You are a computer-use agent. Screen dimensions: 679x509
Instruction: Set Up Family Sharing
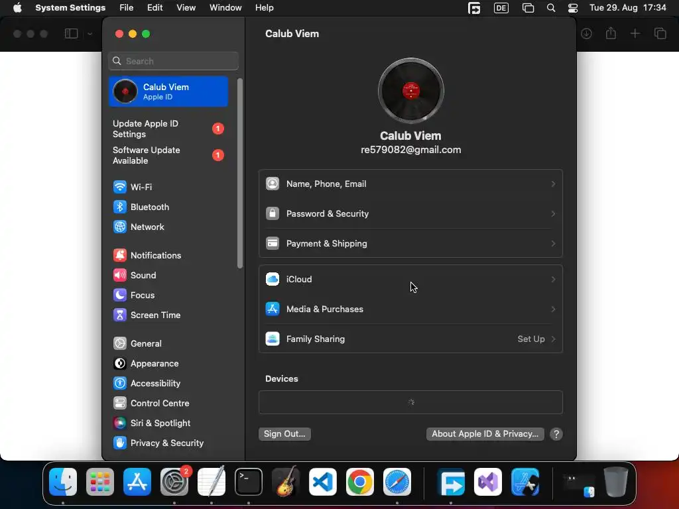(410, 339)
